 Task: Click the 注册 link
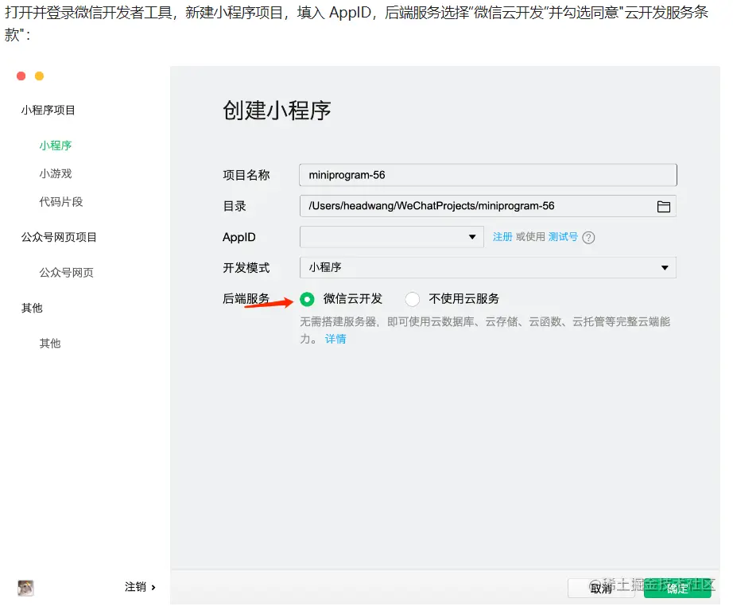502,237
